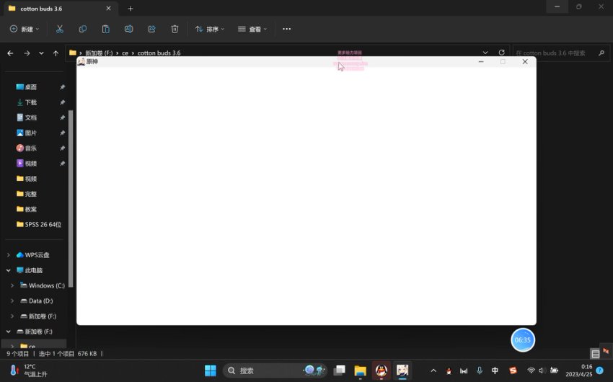Click the refresh icon beside address bar
The image size is (613, 382).
tap(502, 53)
